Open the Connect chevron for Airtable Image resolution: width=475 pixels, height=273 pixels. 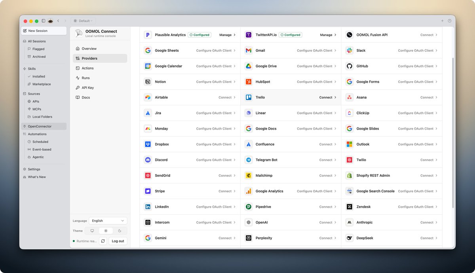pos(234,97)
